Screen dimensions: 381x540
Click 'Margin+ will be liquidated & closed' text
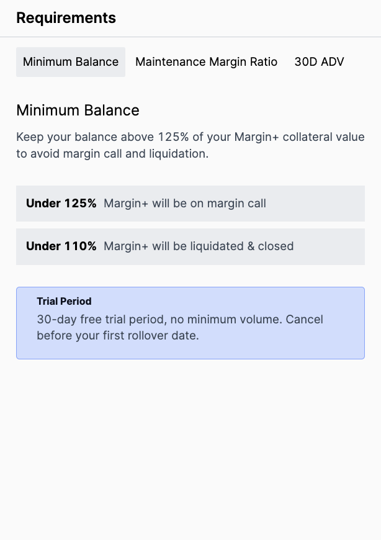pos(199,246)
